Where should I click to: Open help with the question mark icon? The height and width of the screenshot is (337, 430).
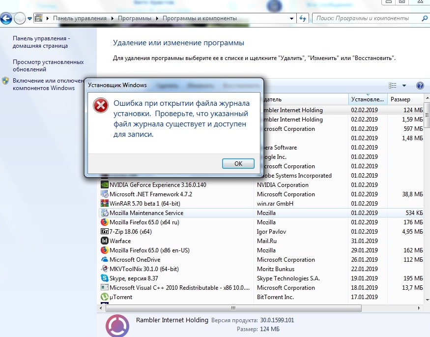(420, 86)
